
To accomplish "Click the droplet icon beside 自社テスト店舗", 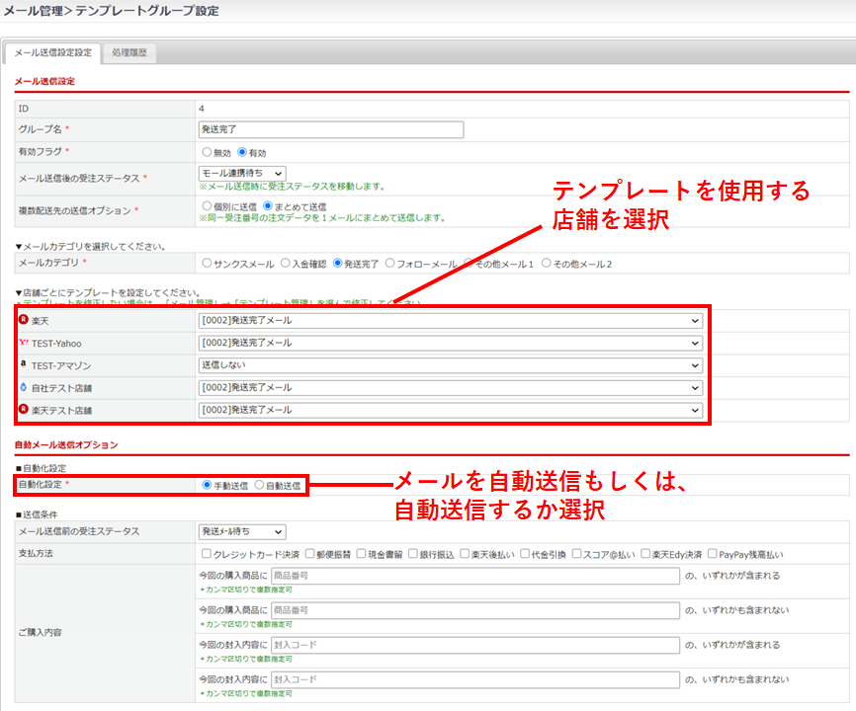I will point(24,388).
